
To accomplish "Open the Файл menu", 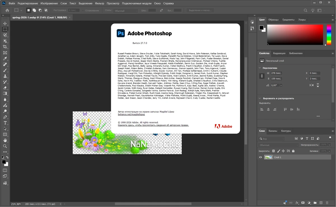I will click(12, 3).
